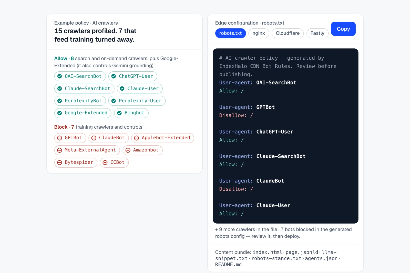Click the Disallow line under ClaudeBot
Screen dimensions: 410x273
tap(236, 189)
